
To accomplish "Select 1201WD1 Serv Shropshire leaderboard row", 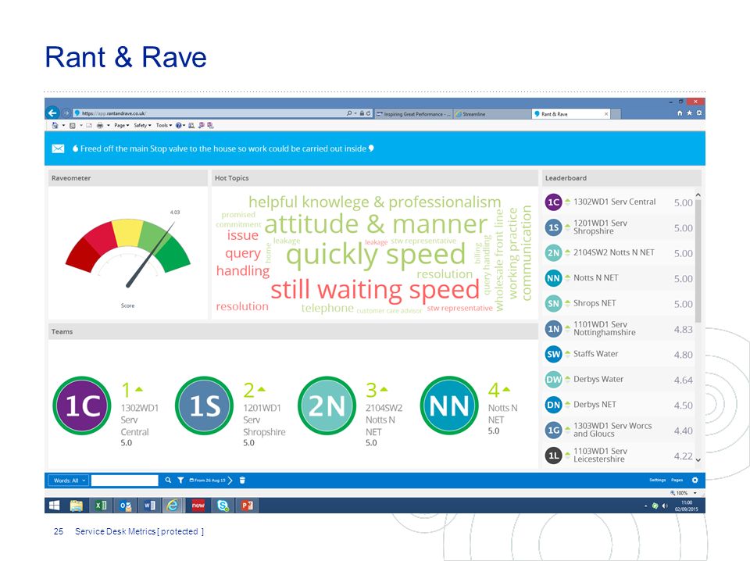I will tap(619, 227).
